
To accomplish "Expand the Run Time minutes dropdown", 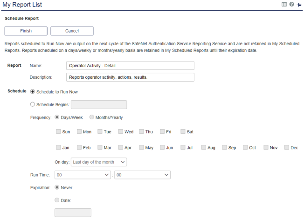I will coord(142,175).
